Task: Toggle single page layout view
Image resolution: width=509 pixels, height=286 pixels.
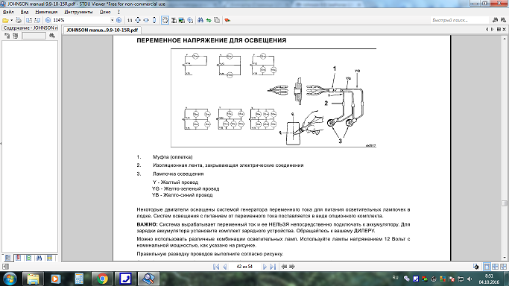Action: coord(487,267)
